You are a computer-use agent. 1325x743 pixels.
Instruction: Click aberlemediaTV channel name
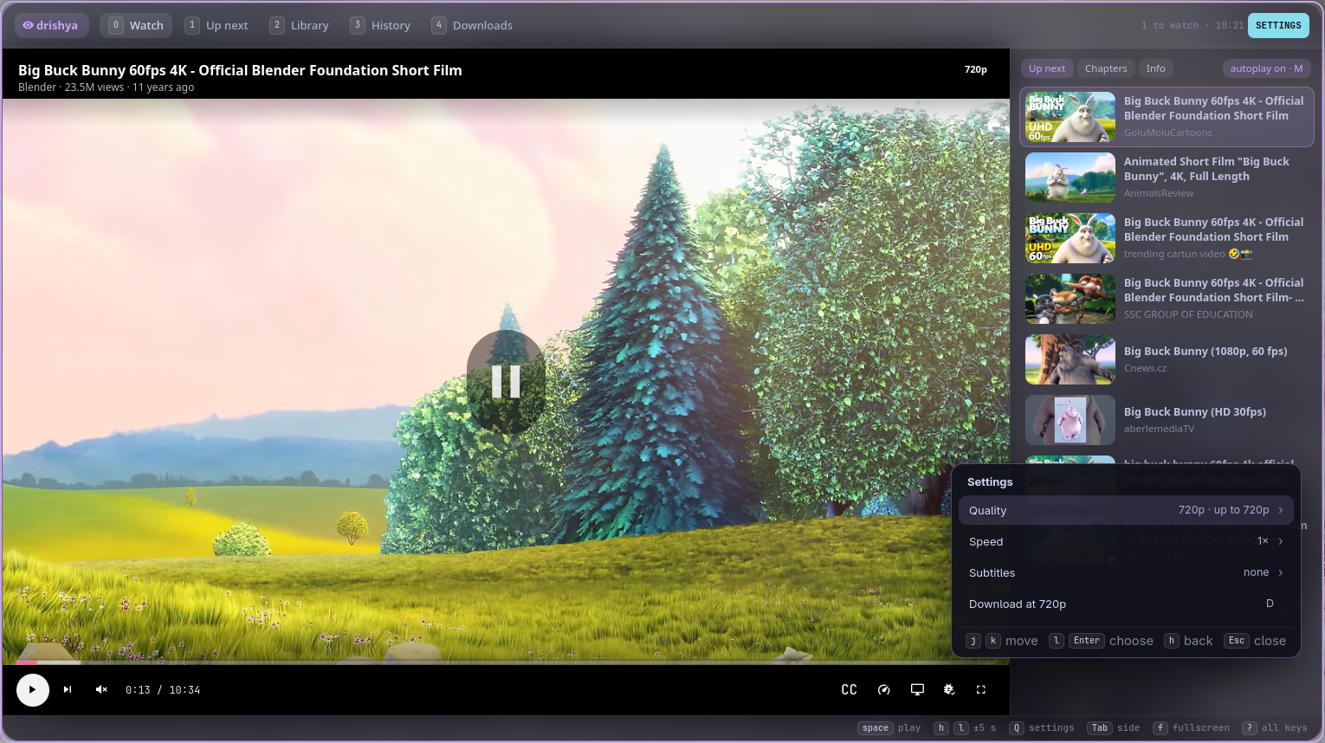coord(1159,429)
